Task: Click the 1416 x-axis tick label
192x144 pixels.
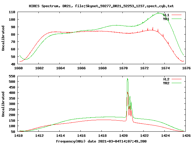Action: tap(81, 136)
